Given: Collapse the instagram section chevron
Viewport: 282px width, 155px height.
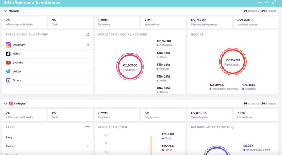Looking at the screenshot, I should point(6,104).
